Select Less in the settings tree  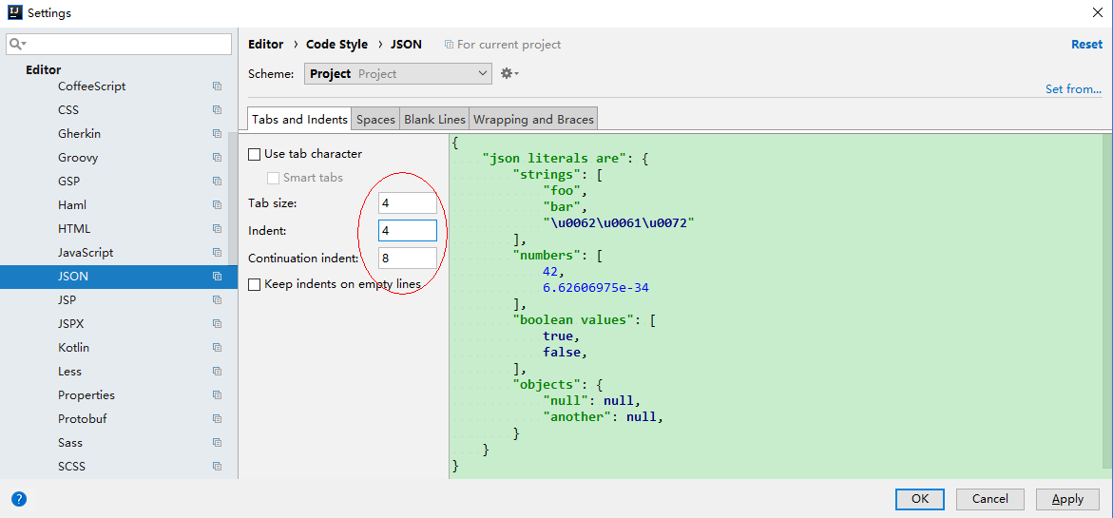coord(69,372)
